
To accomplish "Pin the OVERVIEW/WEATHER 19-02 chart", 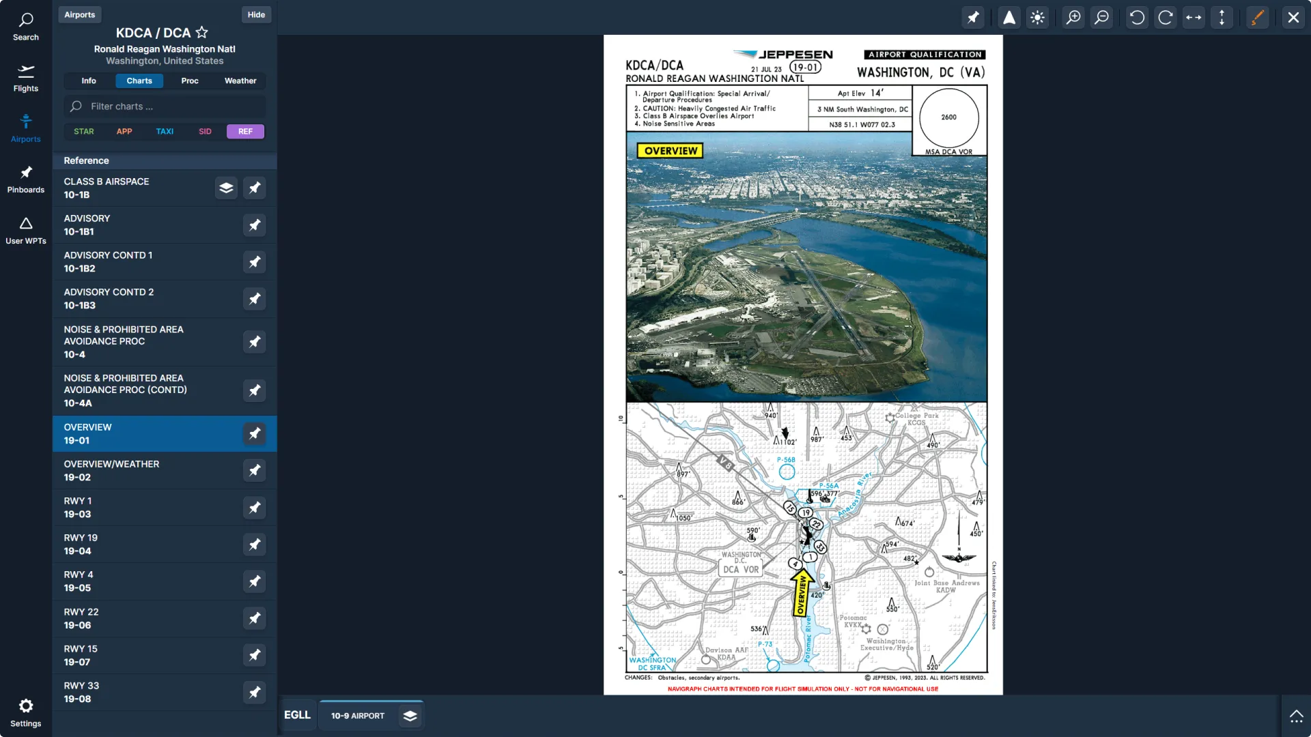I will pos(253,470).
